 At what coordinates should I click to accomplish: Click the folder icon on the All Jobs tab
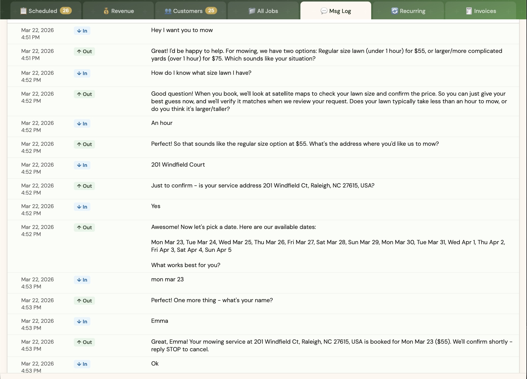[x=252, y=11]
